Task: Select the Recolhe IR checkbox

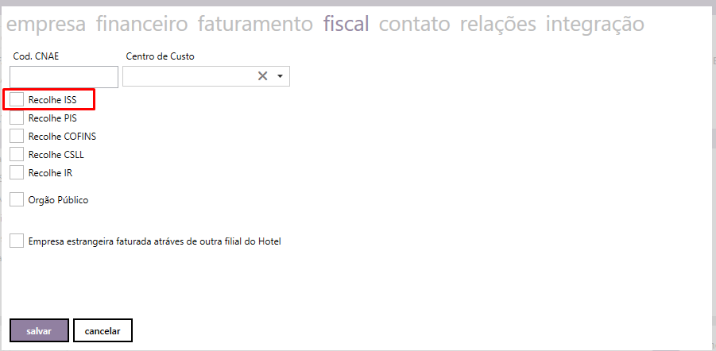Action: (17, 172)
